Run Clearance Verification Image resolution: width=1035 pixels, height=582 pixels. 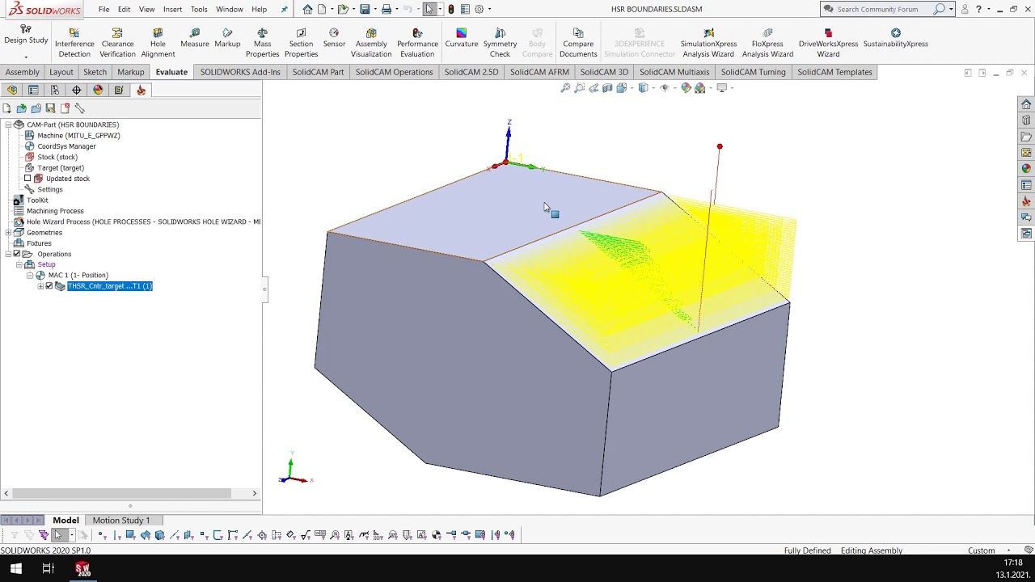[117, 43]
